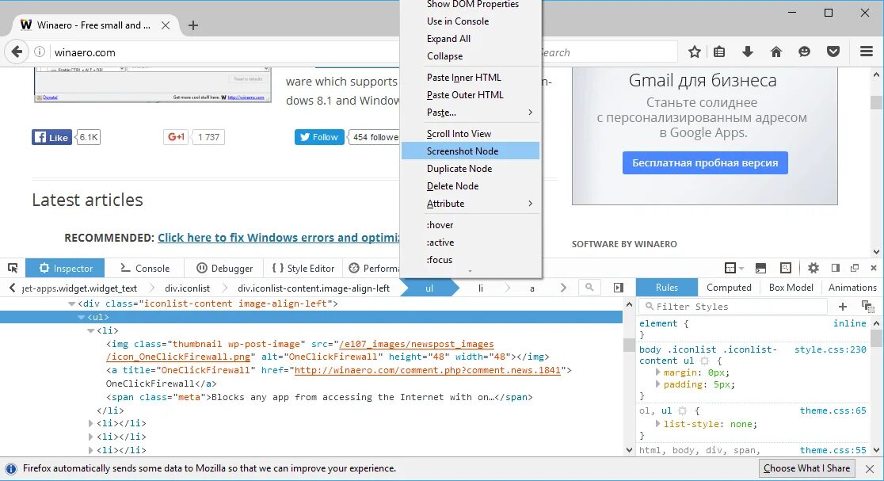Open the bookmarks list icon

pyautogui.click(x=719, y=52)
